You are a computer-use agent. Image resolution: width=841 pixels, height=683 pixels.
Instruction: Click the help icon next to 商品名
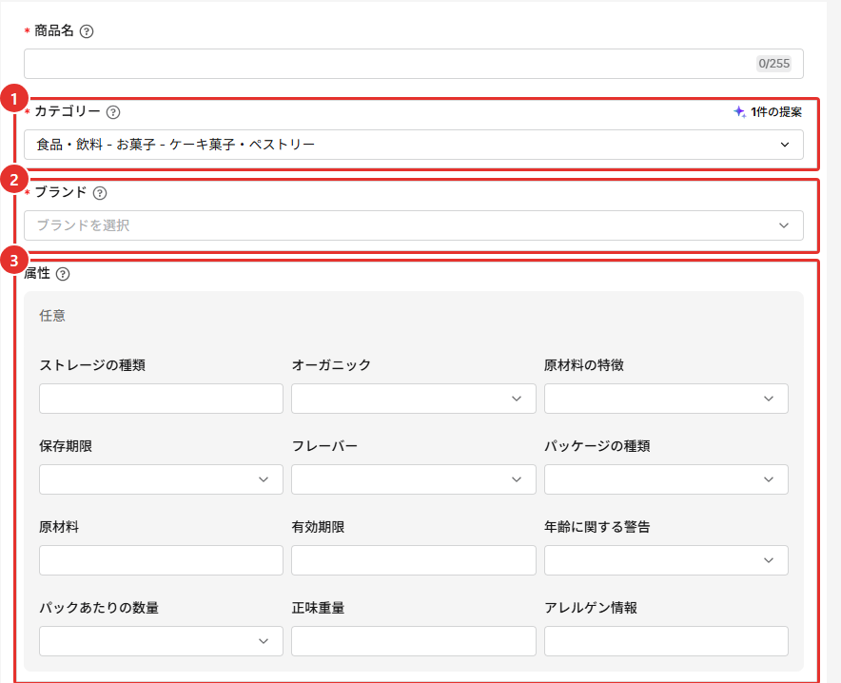click(x=87, y=31)
